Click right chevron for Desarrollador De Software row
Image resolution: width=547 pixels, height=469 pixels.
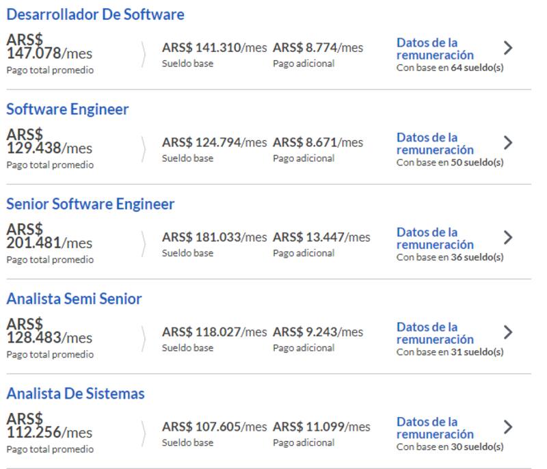pos(507,48)
